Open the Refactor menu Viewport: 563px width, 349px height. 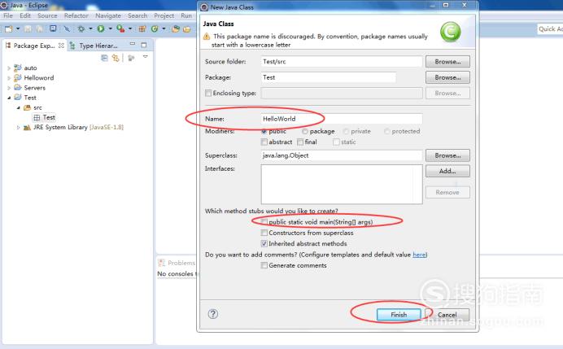coord(76,15)
